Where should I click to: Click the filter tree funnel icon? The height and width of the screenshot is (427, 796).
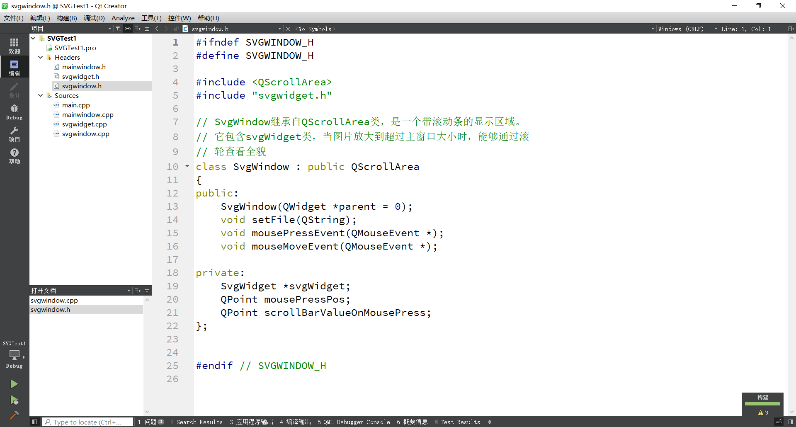click(118, 29)
